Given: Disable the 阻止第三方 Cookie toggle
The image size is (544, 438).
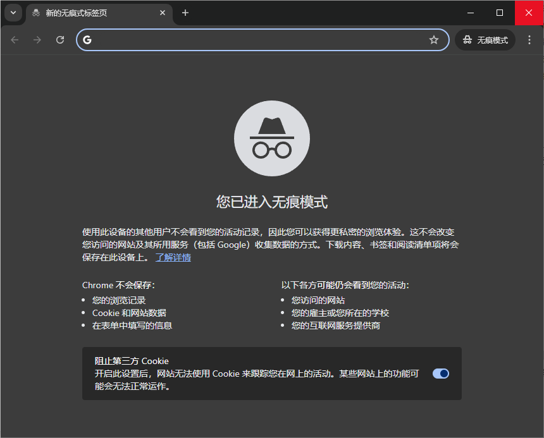Looking at the screenshot, I should [x=440, y=374].
